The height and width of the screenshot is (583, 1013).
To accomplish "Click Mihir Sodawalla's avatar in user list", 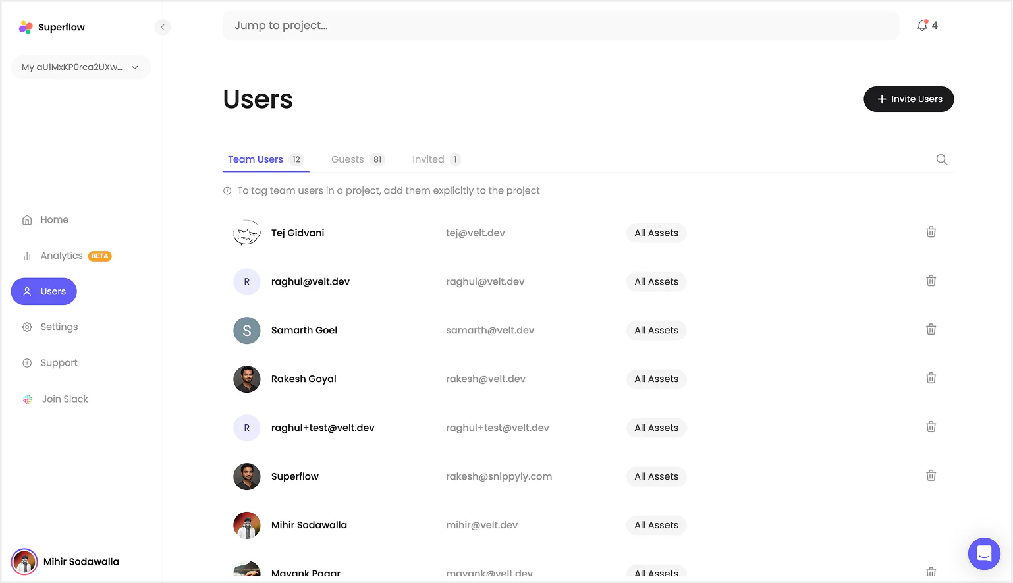I will (x=247, y=525).
